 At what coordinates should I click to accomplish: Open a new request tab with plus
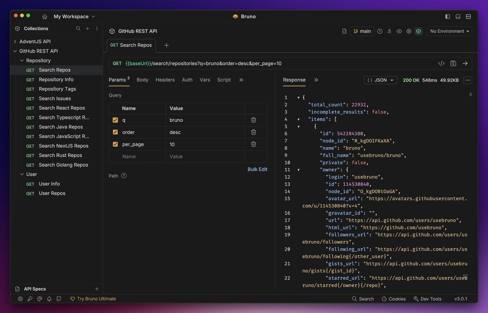166,45
